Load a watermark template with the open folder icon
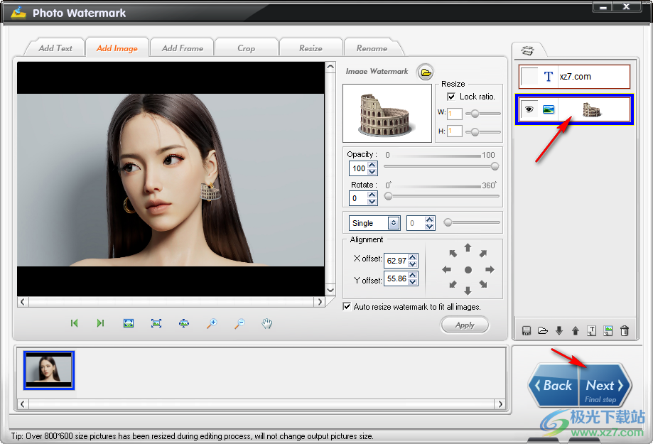Viewport: 653px width, 444px height. point(543,331)
